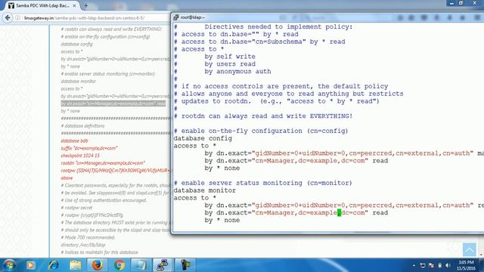Click 'by users read' line in terminal
Image resolution: width=484 pixels, height=272 pixels.
(x=230, y=63)
